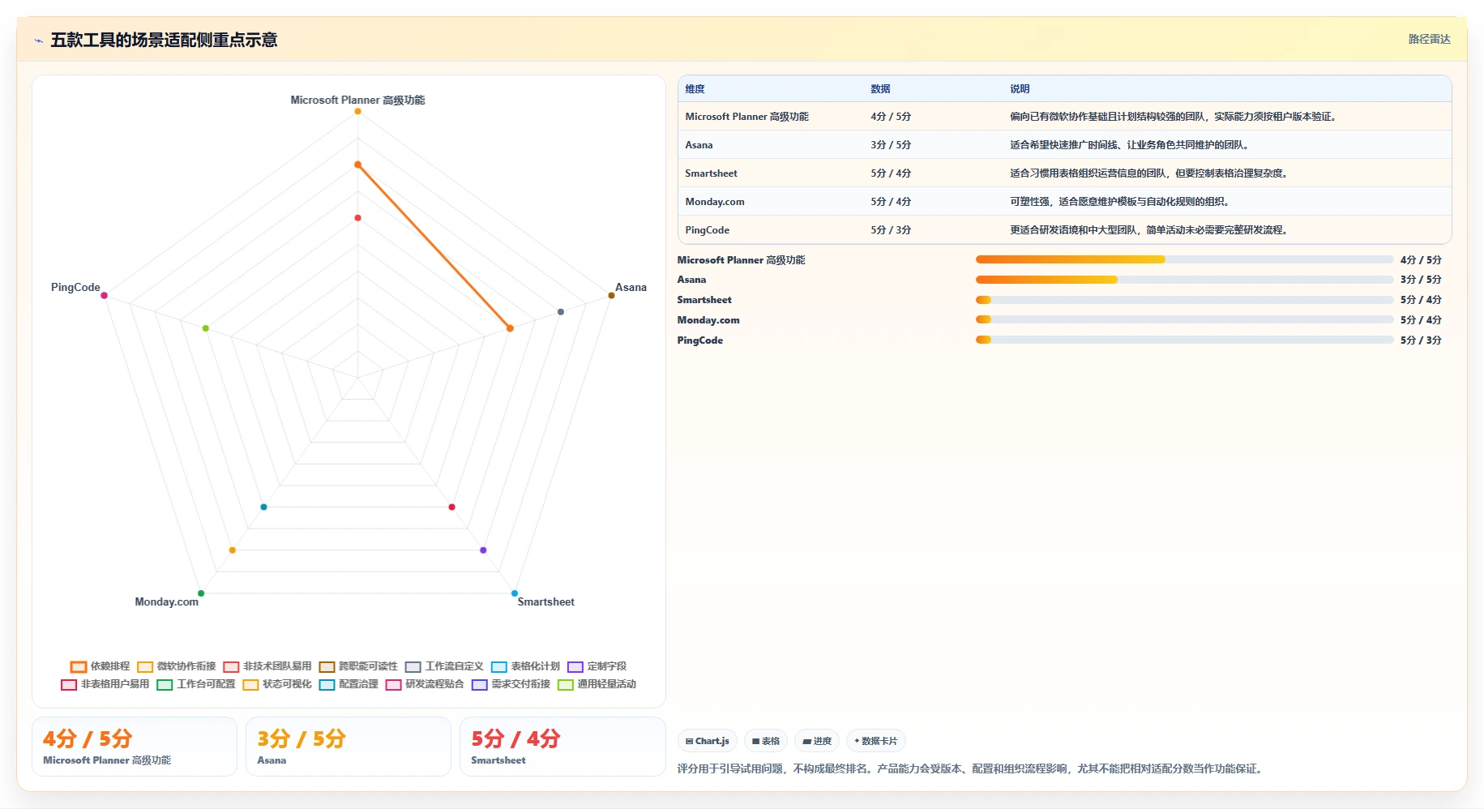The width and height of the screenshot is (1484, 809).
Task: Click the Microsoft Planner 高级功能 progress bar
Action: click(x=1184, y=259)
